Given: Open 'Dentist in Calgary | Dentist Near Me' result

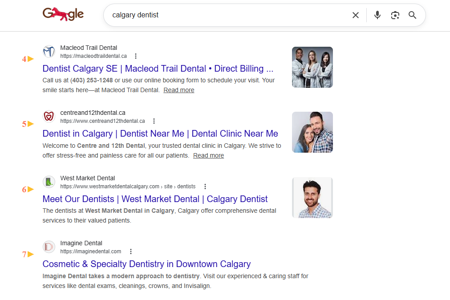Looking at the screenshot, I should [x=160, y=134].
